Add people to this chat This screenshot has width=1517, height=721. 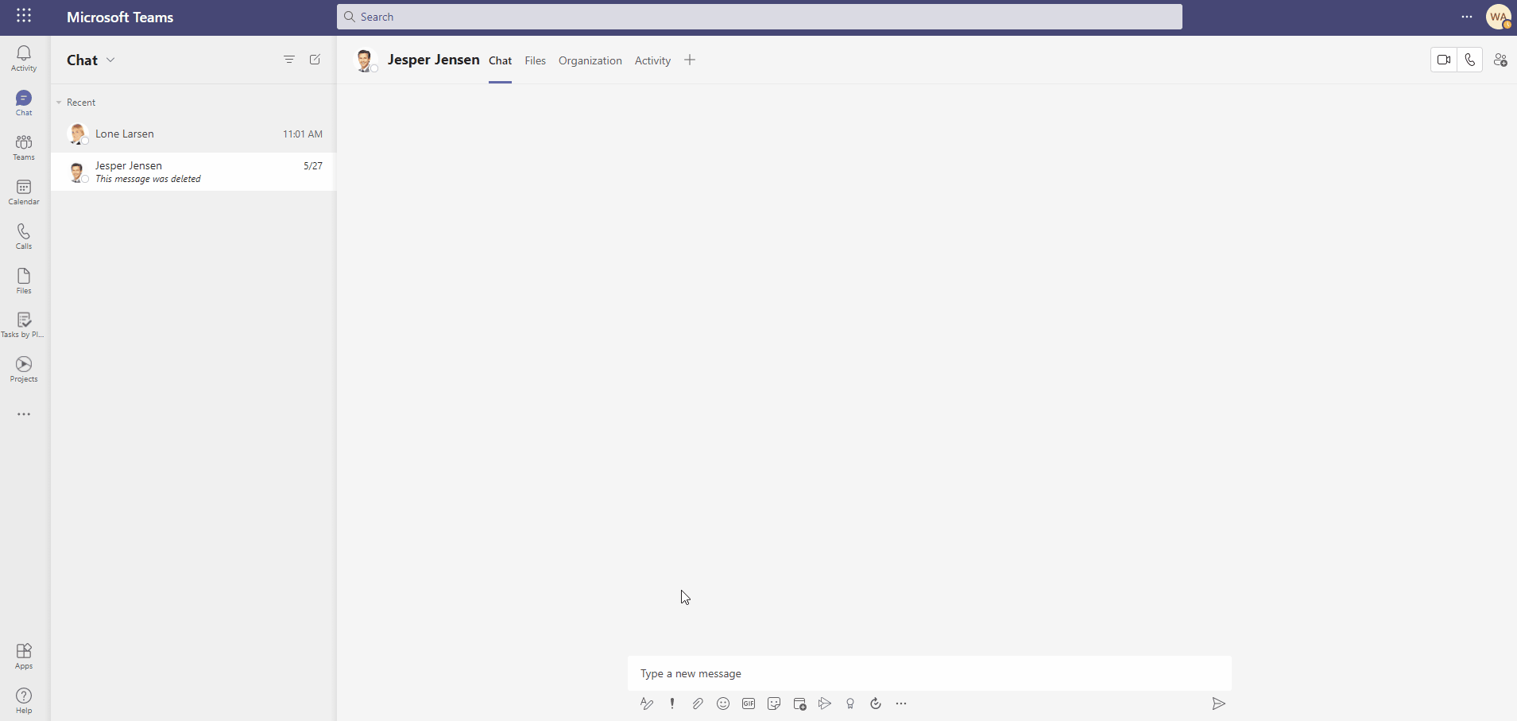1500,60
